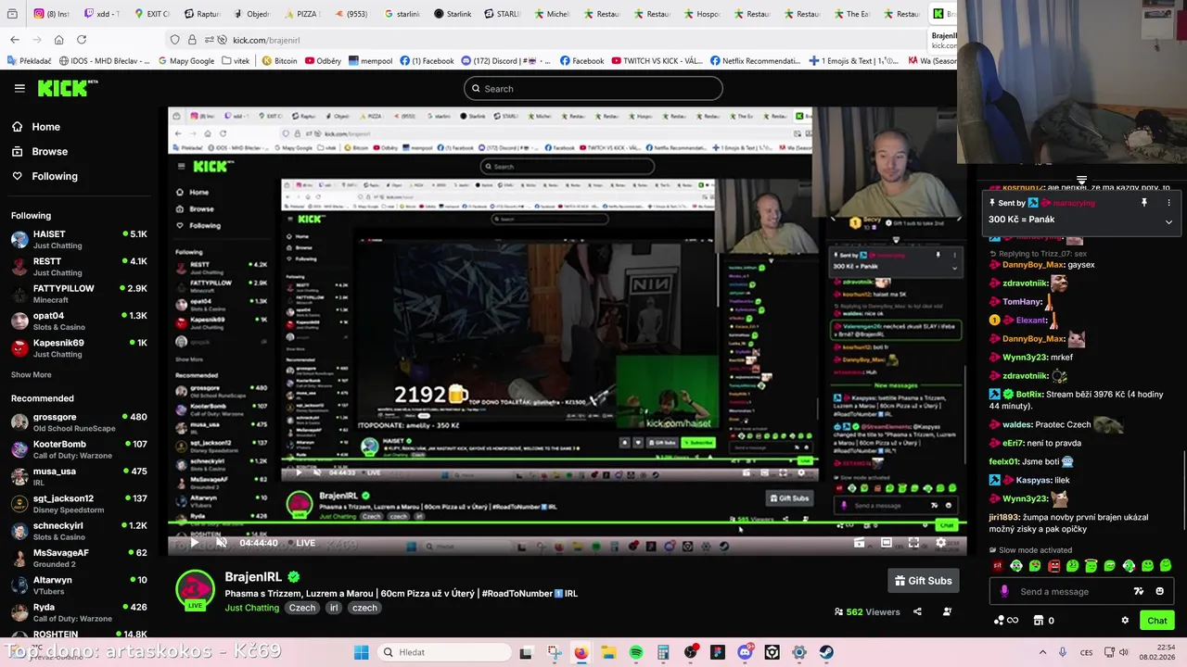Open FATTYPILLOW channel in sidebar
Viewport: 1187px width, 667px height.
(79, 294)
